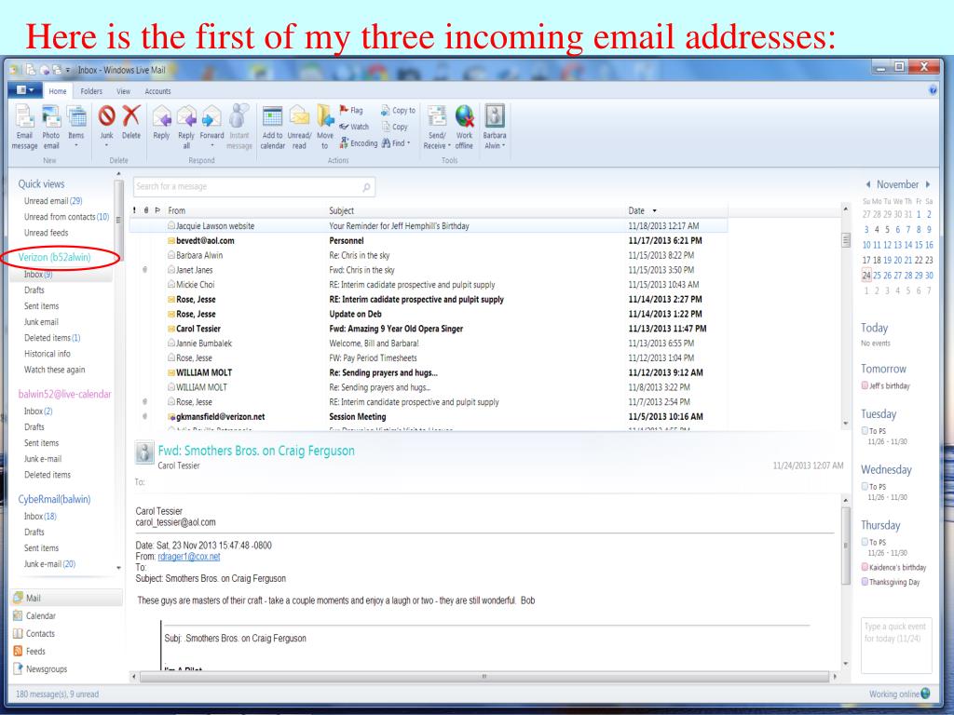The image size is (954, 715).
Task: Open Carol Tessier Amazing Opera Singer message
Action: click(x=429, y=329)
